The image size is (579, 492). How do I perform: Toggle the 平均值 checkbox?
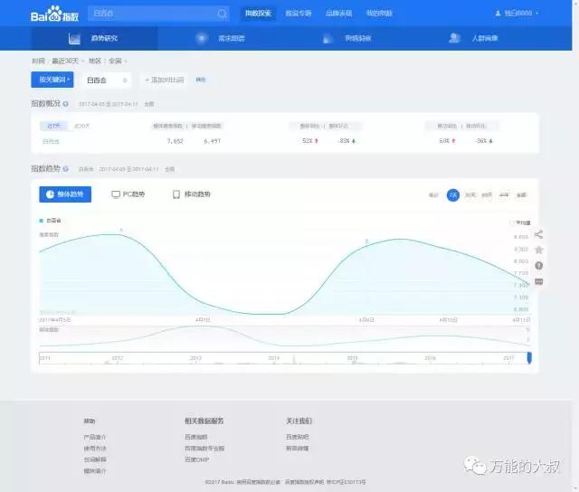[512, 222]
